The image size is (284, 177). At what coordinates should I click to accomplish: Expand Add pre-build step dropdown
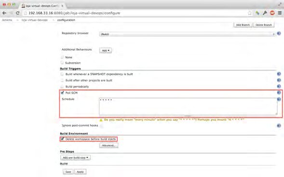tap(75, 158)
